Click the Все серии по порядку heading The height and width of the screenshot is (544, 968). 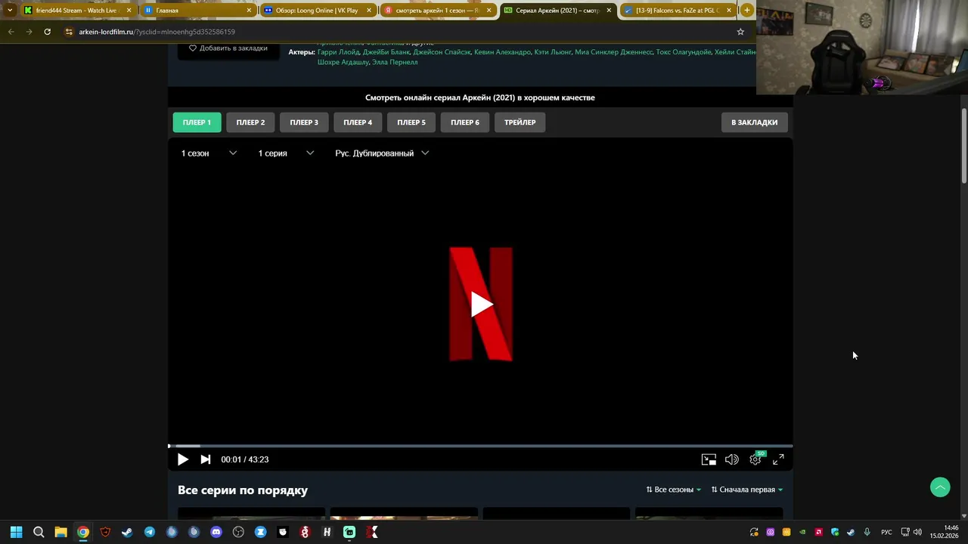tap(243, 490)
